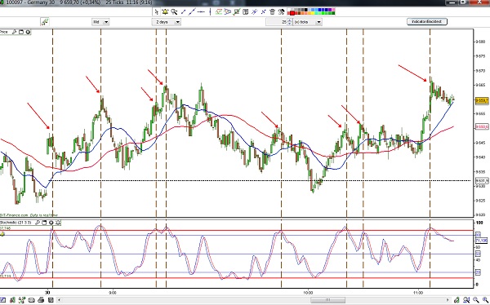Click the save floppy icon at bottom
This screenshot has height=305, width=490.
(51, 300)
